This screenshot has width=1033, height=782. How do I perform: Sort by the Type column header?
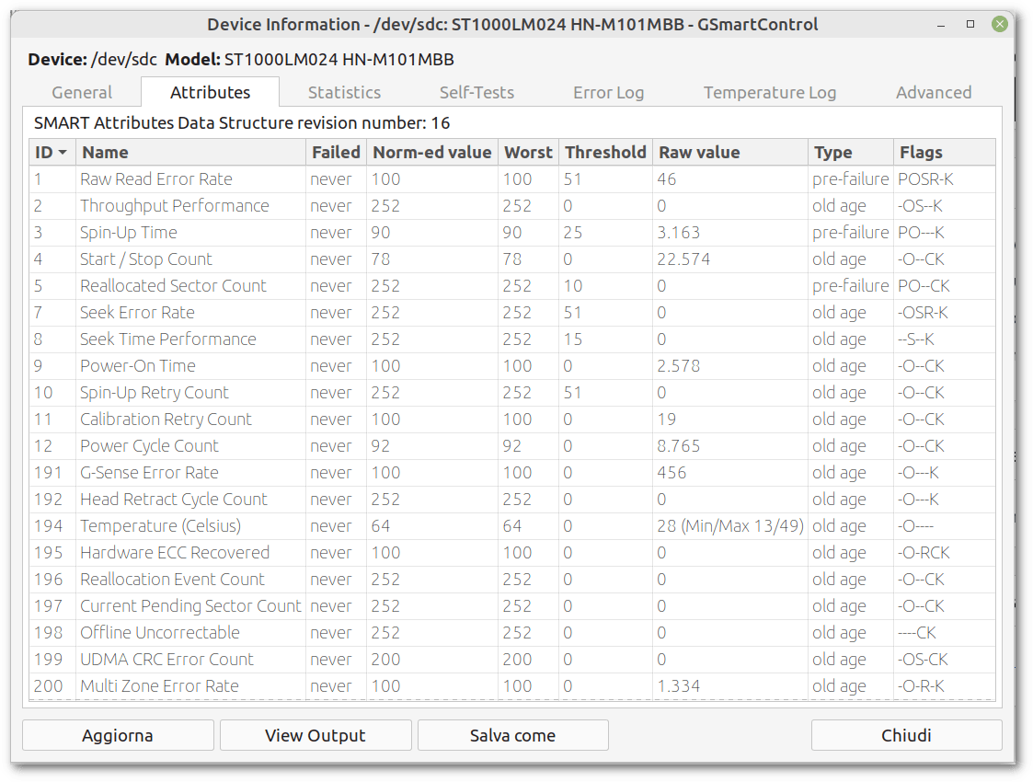click(851, 152)
